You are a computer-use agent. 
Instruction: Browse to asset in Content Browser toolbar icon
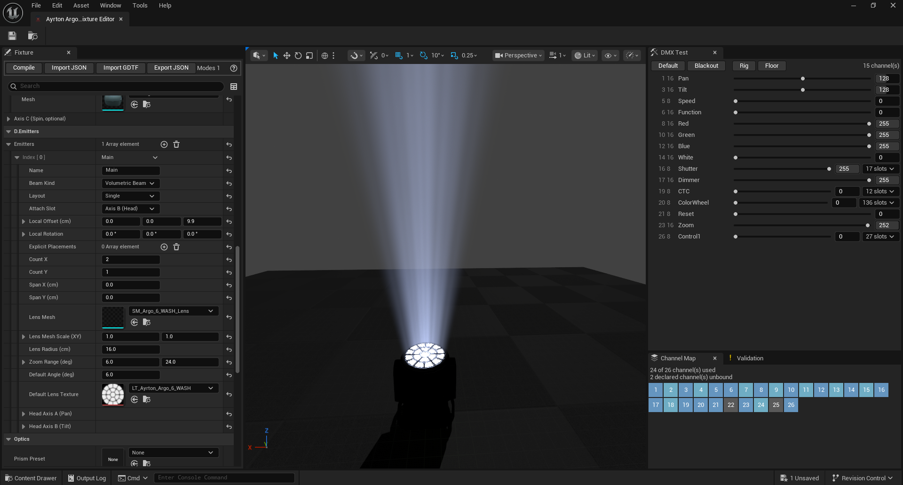[x=32, y=36]
